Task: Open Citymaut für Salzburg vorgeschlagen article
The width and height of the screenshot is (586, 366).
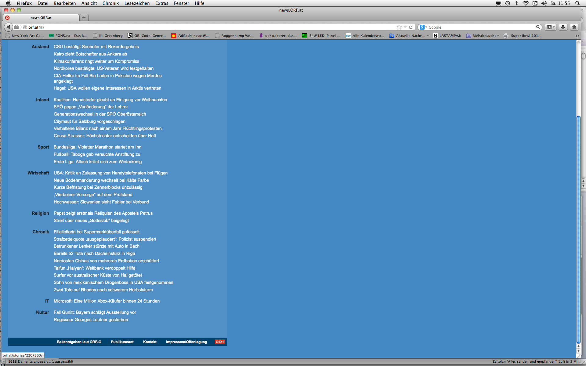Action: tap(89, 121)
